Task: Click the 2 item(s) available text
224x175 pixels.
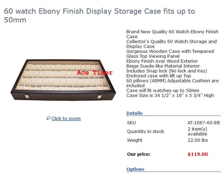Action: 197,131
